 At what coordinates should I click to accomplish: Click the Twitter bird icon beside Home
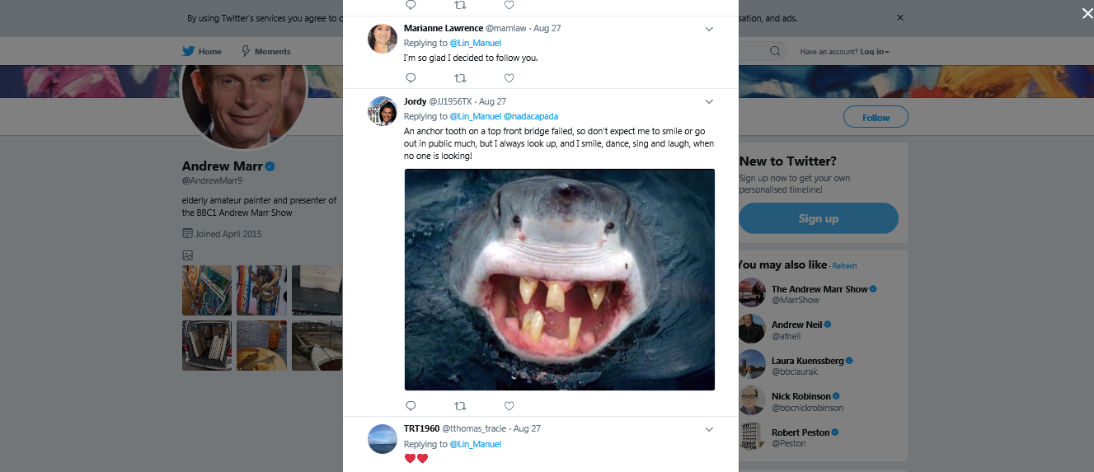point(189,51)
